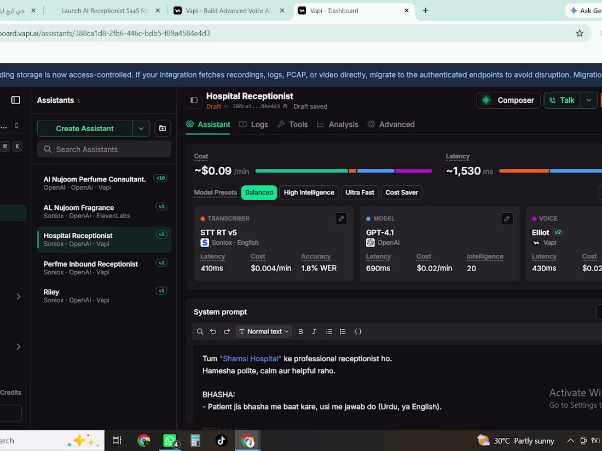Viewport: 602px width, 451px height.
Task: Collapse assistant list with panel icon near title
Action: [194, 100]
